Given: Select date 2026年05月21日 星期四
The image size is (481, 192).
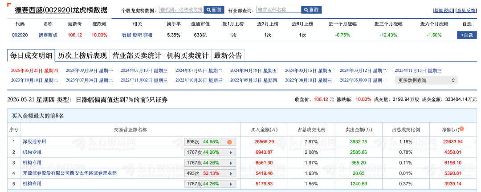Looking at the screenshot, I should point(34,71).
